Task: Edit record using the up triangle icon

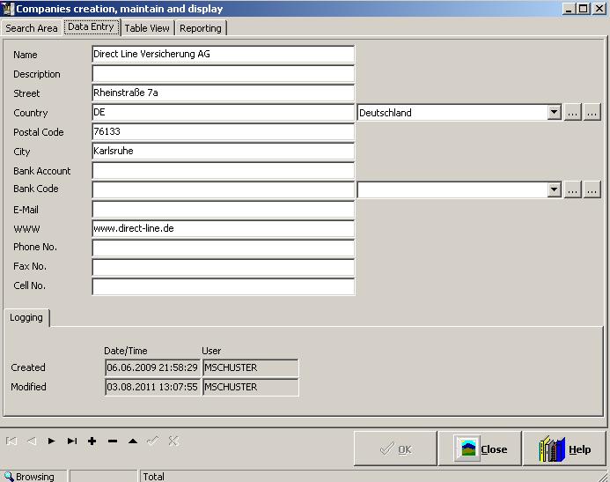Action: tap(133, 441)
